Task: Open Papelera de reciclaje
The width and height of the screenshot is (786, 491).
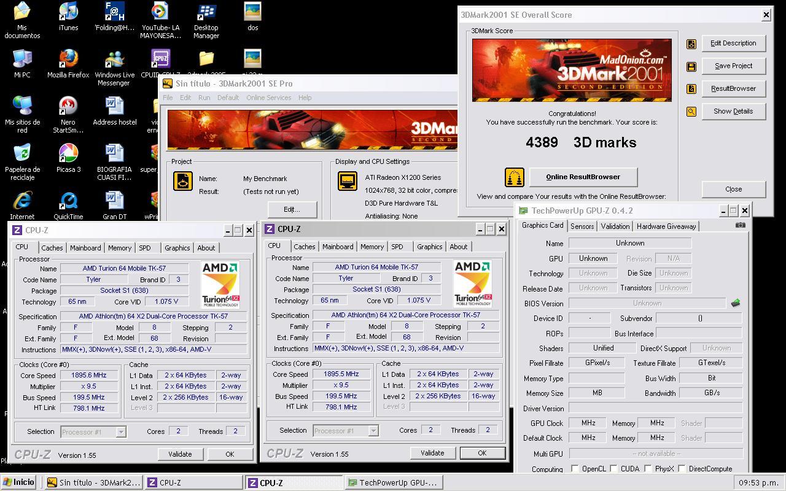Action: 22,162
